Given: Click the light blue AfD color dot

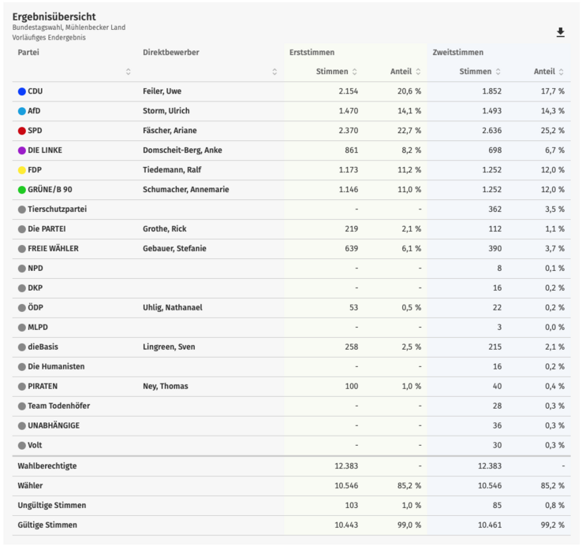Looking at the screenshot, I should [x=22, y=111].
